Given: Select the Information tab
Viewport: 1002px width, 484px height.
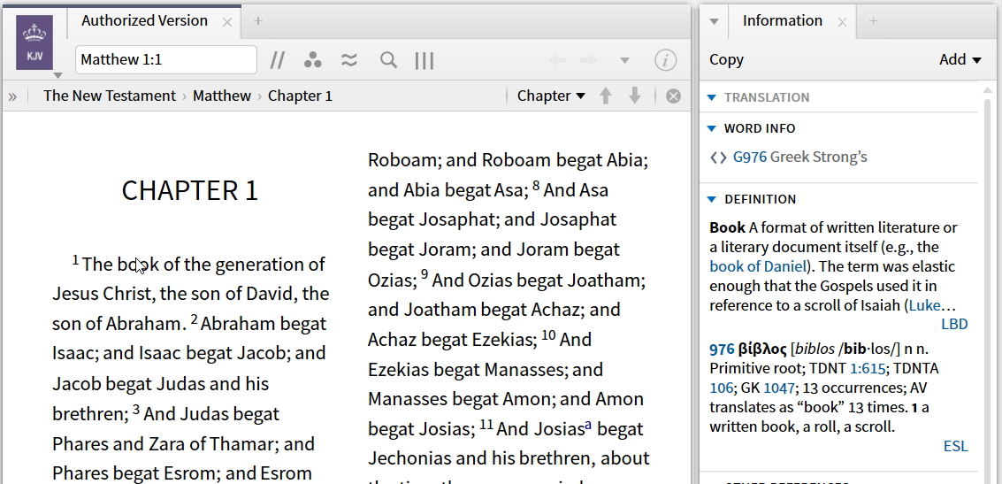Looking at the screenshot, I should [782, 20].
